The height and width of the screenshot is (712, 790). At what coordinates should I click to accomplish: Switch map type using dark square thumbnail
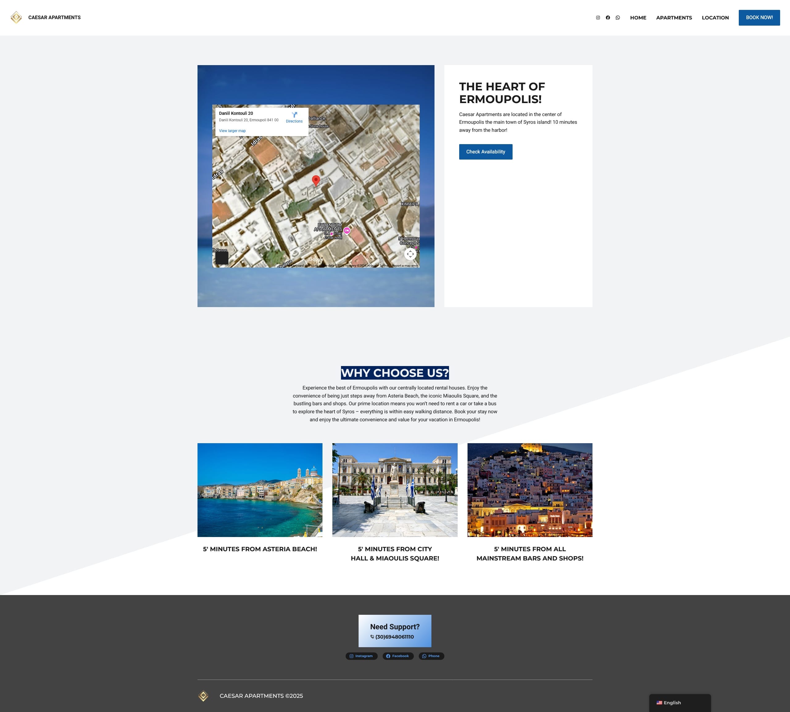222,257
